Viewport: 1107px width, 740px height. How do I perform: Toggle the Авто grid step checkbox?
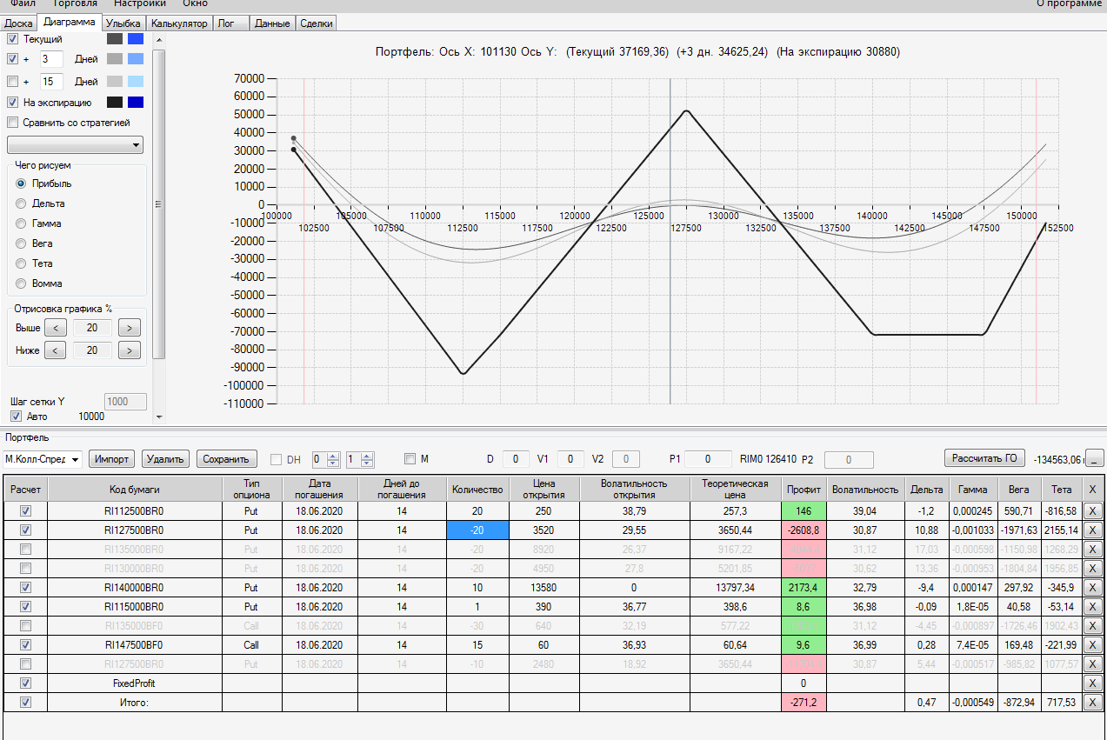[15, 417]
